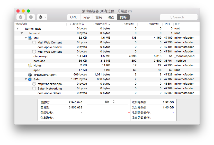Open process info with the i button
The width and height of the screenshot is (214, 145).
click(31, 17)
